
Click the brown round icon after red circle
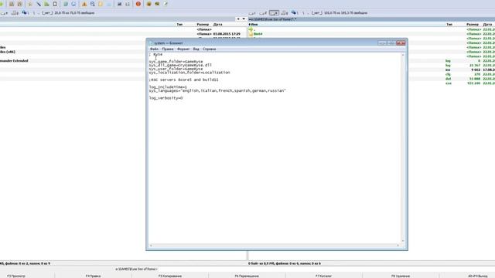149,4
